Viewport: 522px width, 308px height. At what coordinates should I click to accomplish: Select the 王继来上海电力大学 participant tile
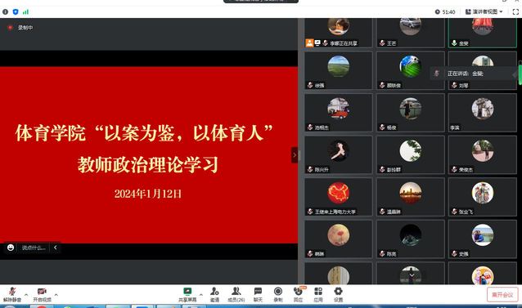point(338,197)
